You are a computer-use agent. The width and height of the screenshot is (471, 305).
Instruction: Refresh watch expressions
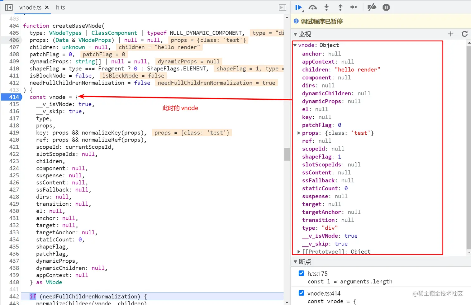pyautogui.click(x=464, y=34)
